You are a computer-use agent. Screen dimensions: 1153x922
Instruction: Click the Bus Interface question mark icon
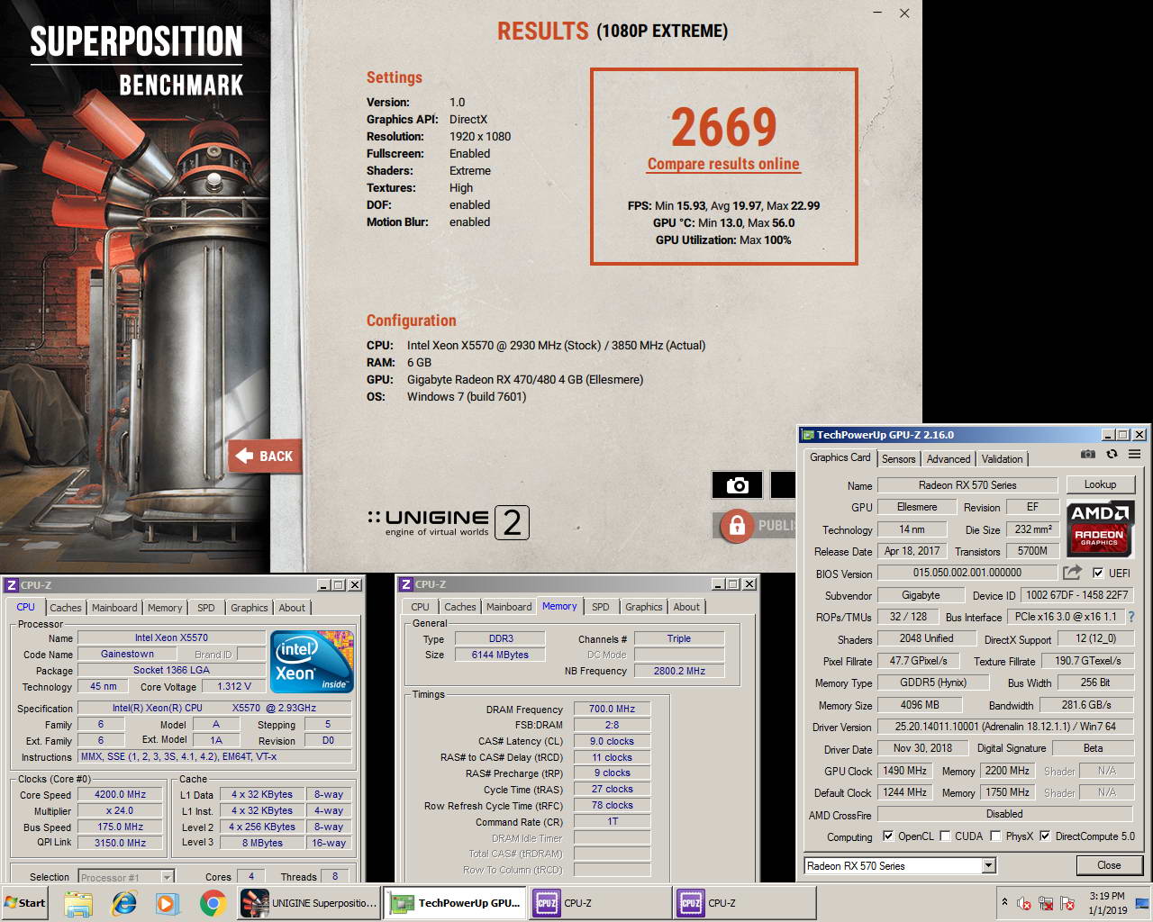pos(1131,617)
